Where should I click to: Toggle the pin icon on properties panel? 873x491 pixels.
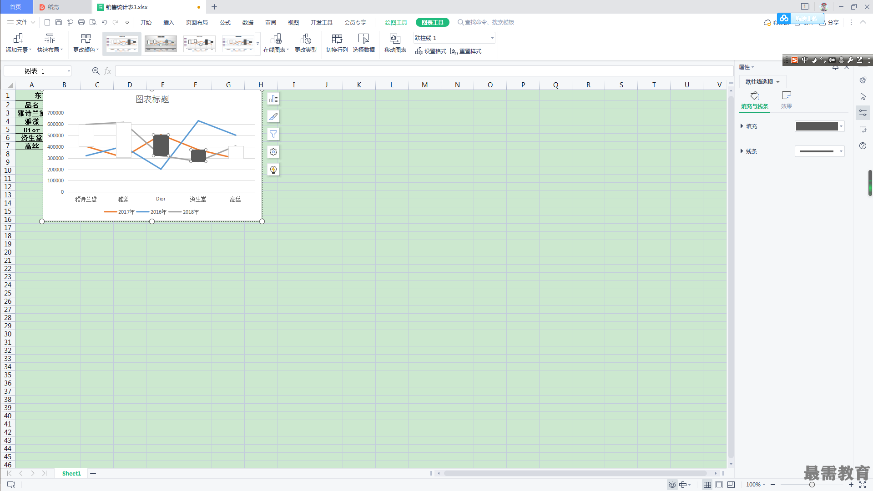[x=835, y=67]
